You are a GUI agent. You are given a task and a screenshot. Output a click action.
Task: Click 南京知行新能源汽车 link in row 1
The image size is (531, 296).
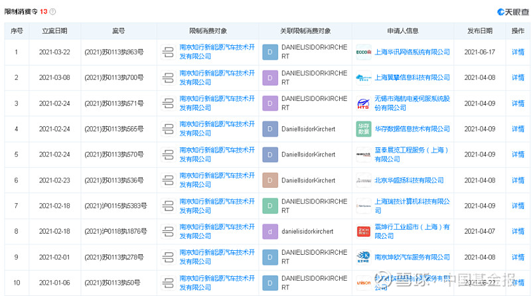217,52
